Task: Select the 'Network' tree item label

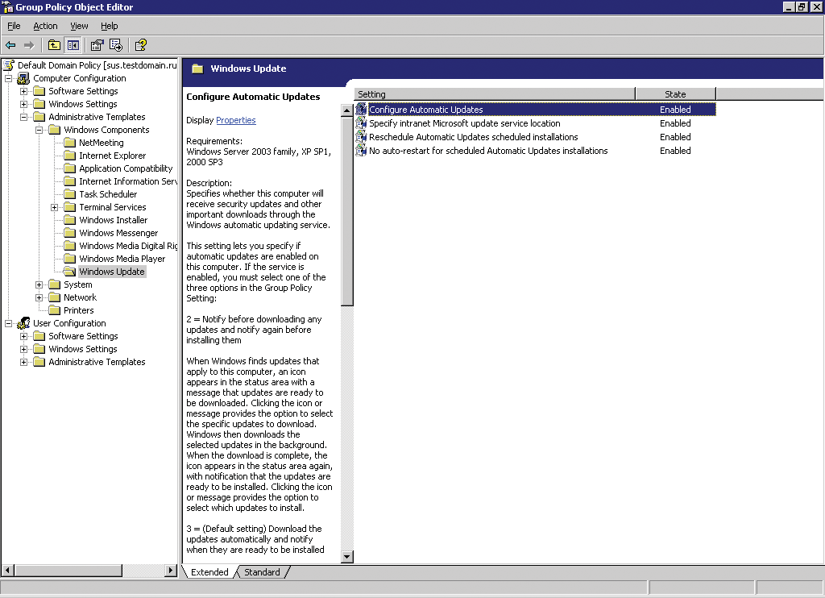Action: pyautogui.click(x=80, y=297)
